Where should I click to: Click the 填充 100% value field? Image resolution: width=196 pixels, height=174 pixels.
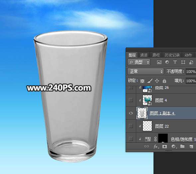(191, 81)
